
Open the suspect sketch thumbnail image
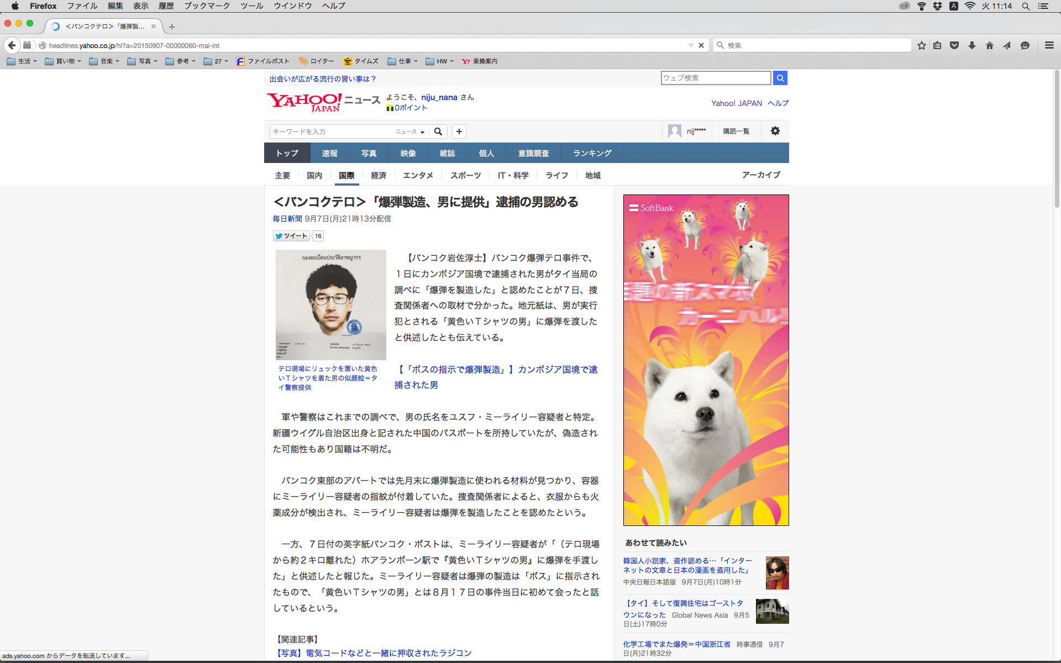coord(330,304)
